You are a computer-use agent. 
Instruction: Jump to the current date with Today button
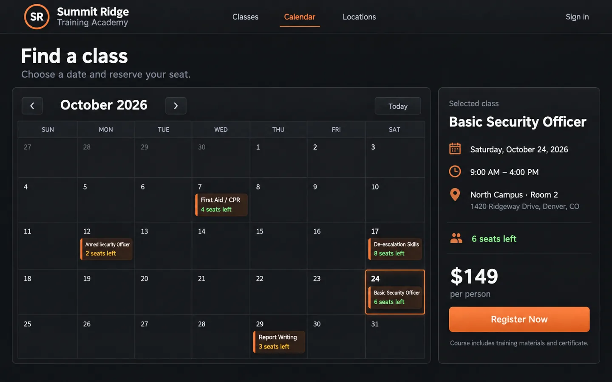coord(398,106)
